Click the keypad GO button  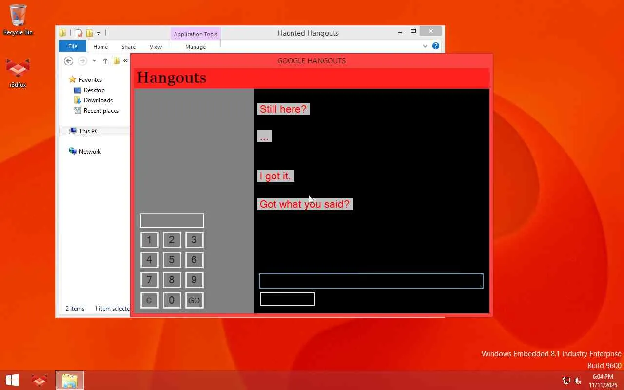pos(194,300)
